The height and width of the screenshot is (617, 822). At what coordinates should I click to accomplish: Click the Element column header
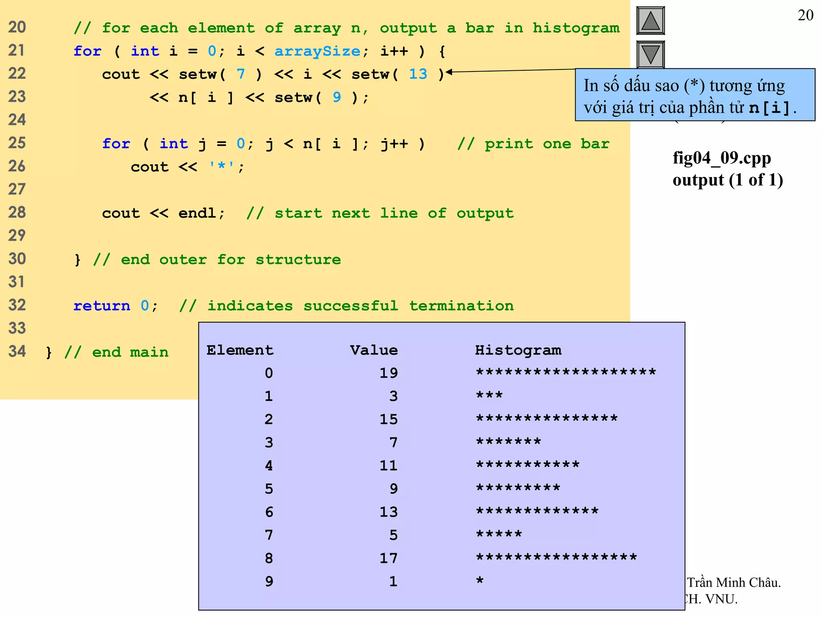240,350
